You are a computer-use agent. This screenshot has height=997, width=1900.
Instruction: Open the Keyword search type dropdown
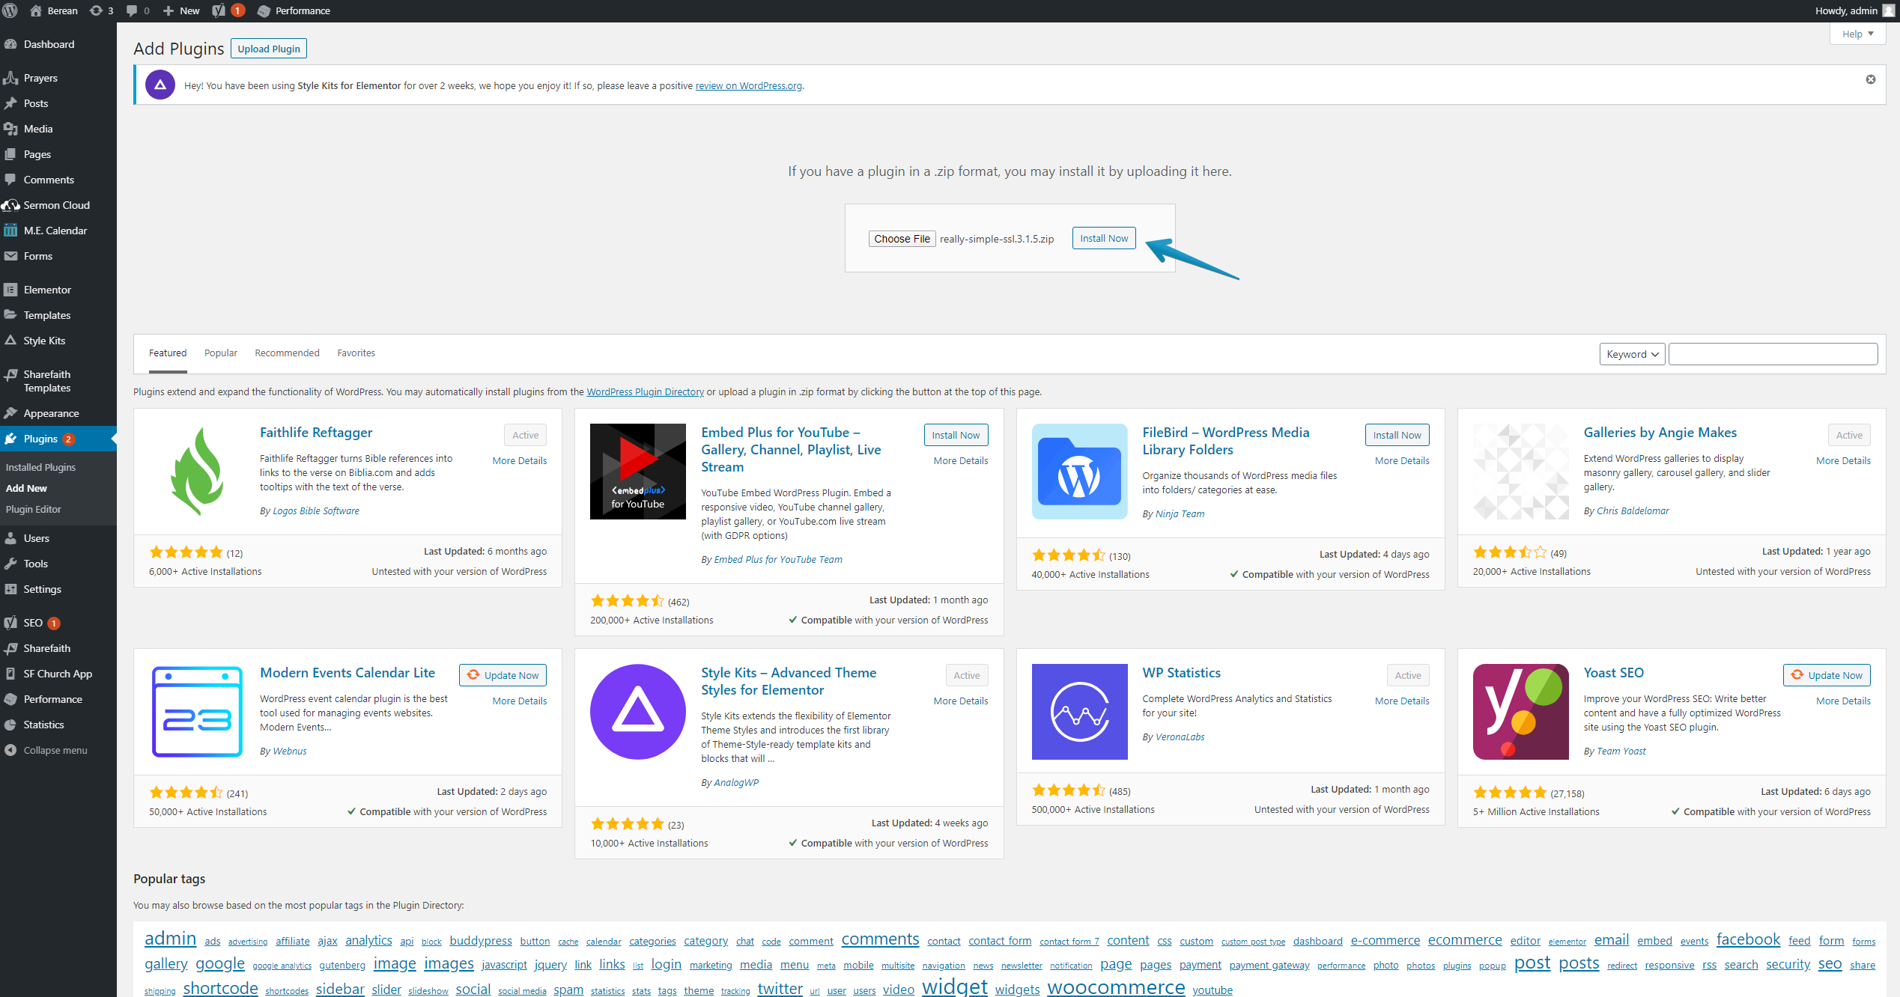1632,354
